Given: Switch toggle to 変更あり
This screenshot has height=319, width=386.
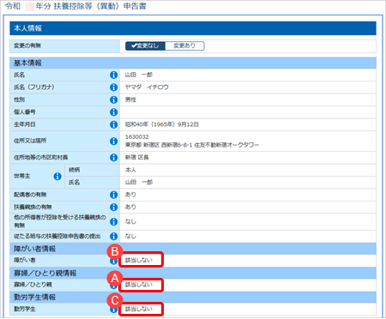Looking at the screenshot, I should pyautogui.click(x=184, y=45).
